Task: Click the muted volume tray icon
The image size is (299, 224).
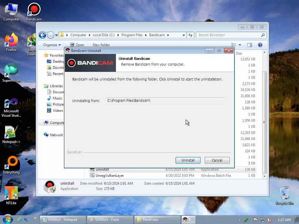Action: pyautogui.click(x=270, y=220)
